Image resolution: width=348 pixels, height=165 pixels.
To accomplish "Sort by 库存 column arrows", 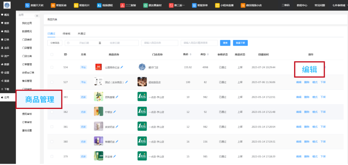I will 208,54.
